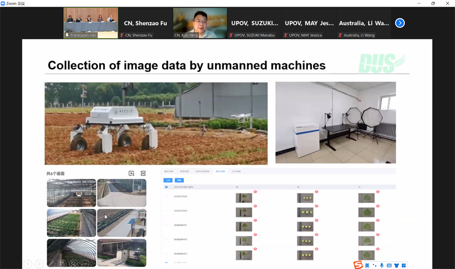Click the next slide arrow annotation button

39,264
